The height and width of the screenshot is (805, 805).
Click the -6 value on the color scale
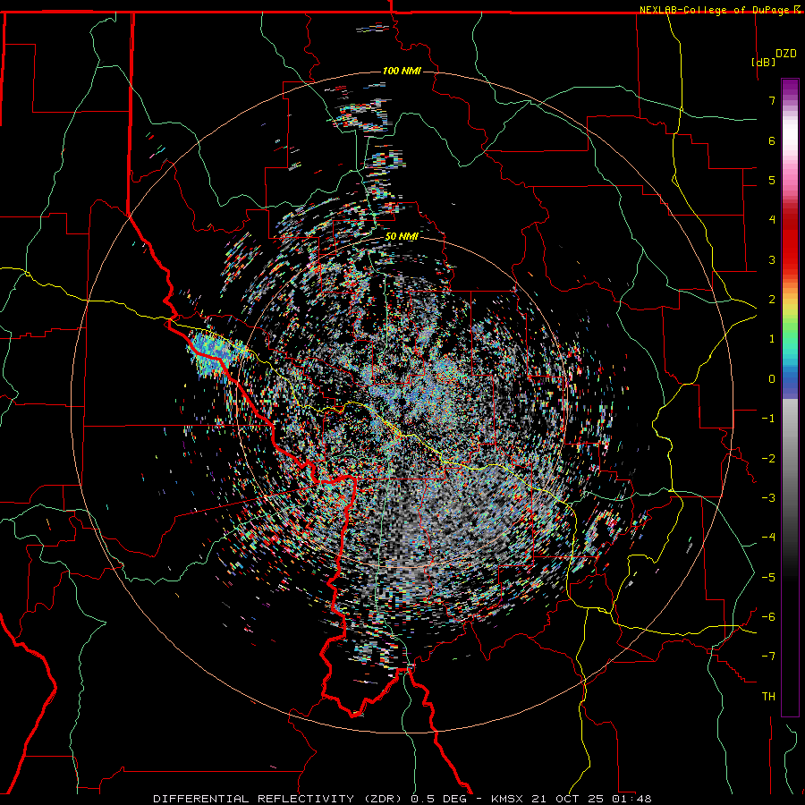[768, 617]
